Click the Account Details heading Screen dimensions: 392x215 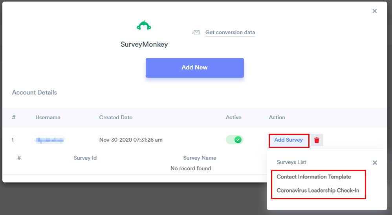35,92
